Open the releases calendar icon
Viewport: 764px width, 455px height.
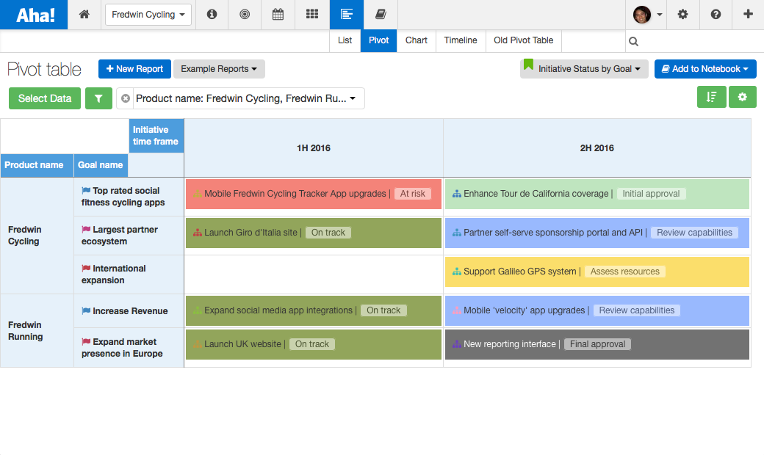278,14
